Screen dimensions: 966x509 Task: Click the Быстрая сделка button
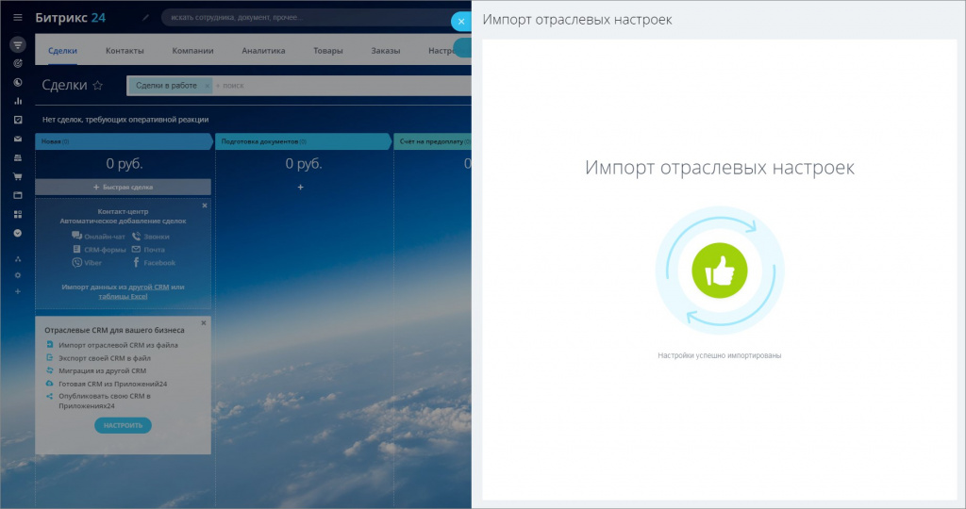click(x=124, y=188)
